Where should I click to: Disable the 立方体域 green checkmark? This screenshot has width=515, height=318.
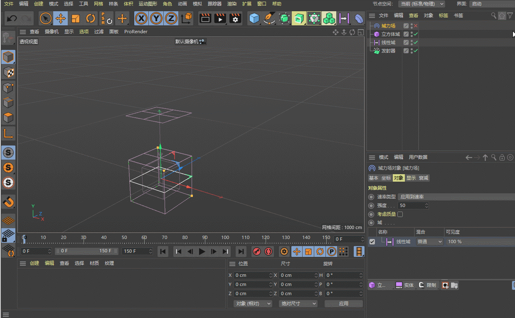[416, 34]
